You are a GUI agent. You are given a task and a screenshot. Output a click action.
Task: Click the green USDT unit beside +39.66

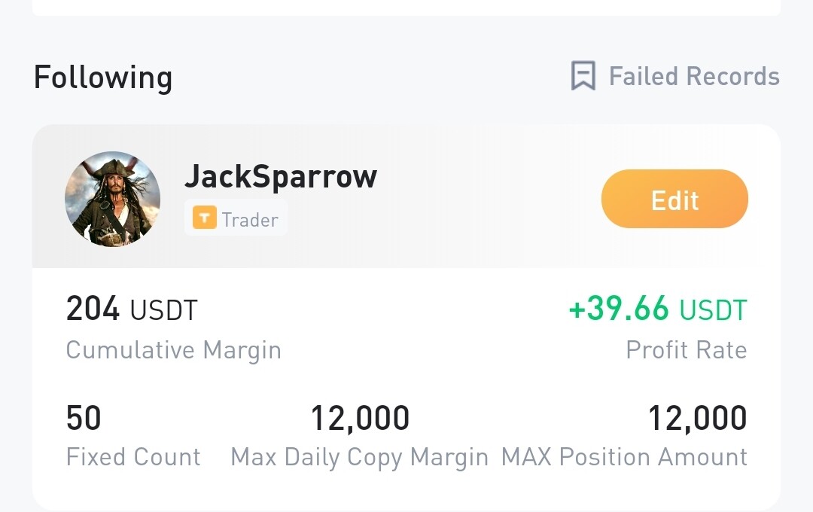714,310
